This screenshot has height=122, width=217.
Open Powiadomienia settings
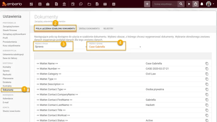tap(10, 42)
